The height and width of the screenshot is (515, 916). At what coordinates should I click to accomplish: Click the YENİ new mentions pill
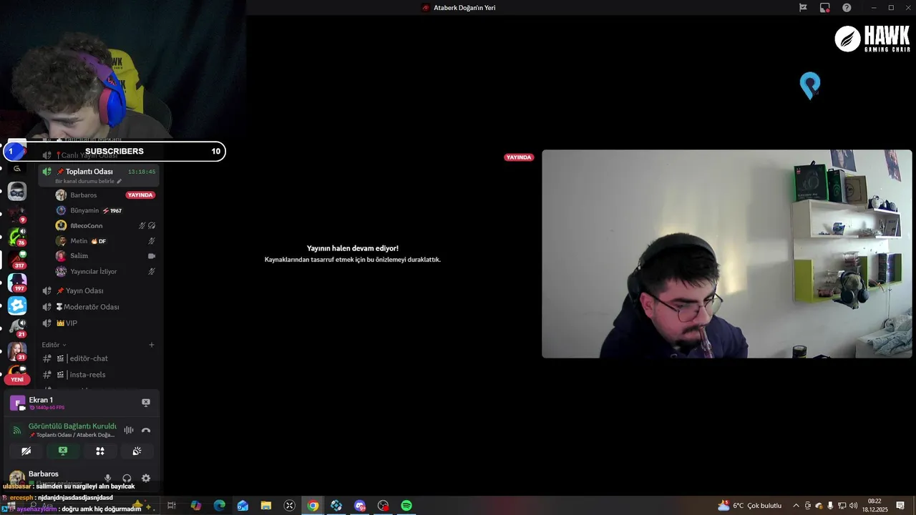tap(17, 380)
